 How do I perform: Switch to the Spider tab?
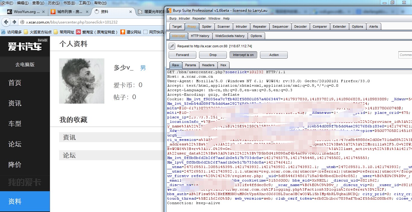tap(207, 26)
